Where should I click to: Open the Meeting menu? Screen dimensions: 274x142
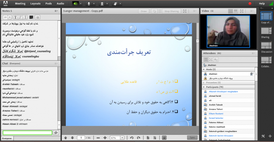click(20, 3)
